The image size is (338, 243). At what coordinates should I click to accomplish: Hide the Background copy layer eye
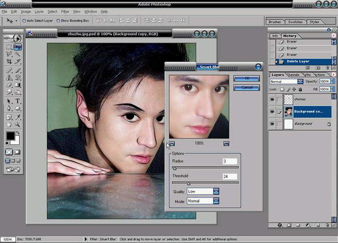pos(272,112)
